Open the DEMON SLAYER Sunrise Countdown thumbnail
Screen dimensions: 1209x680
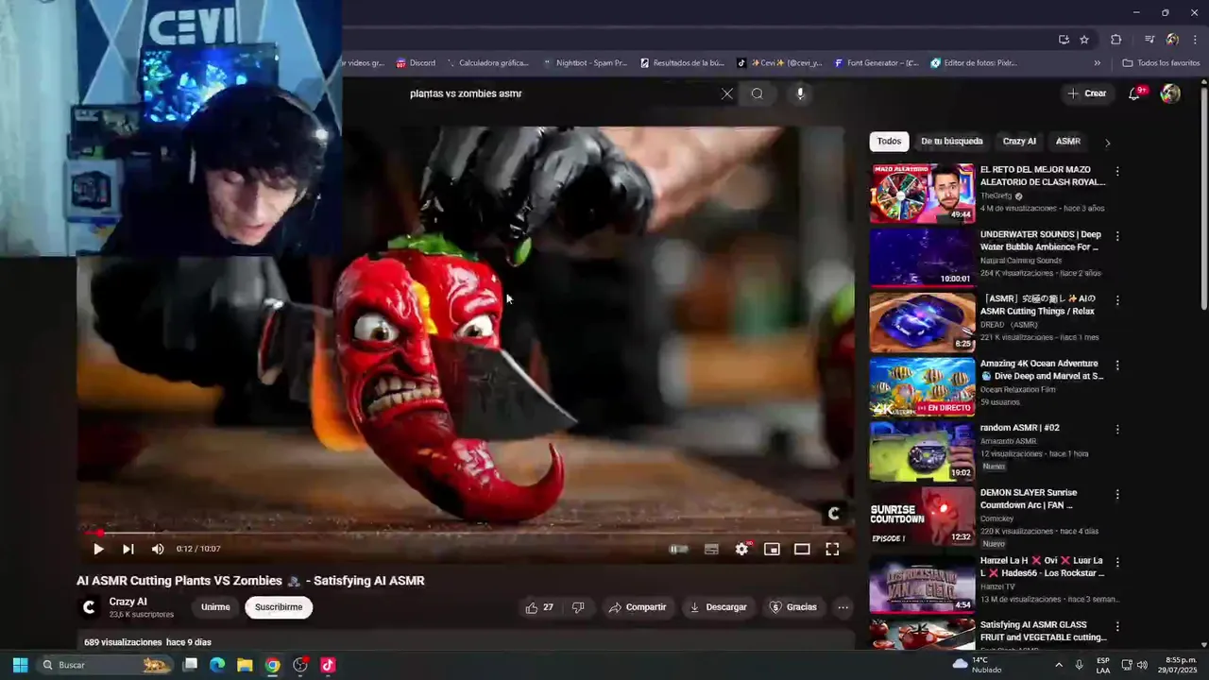(922, 516)
